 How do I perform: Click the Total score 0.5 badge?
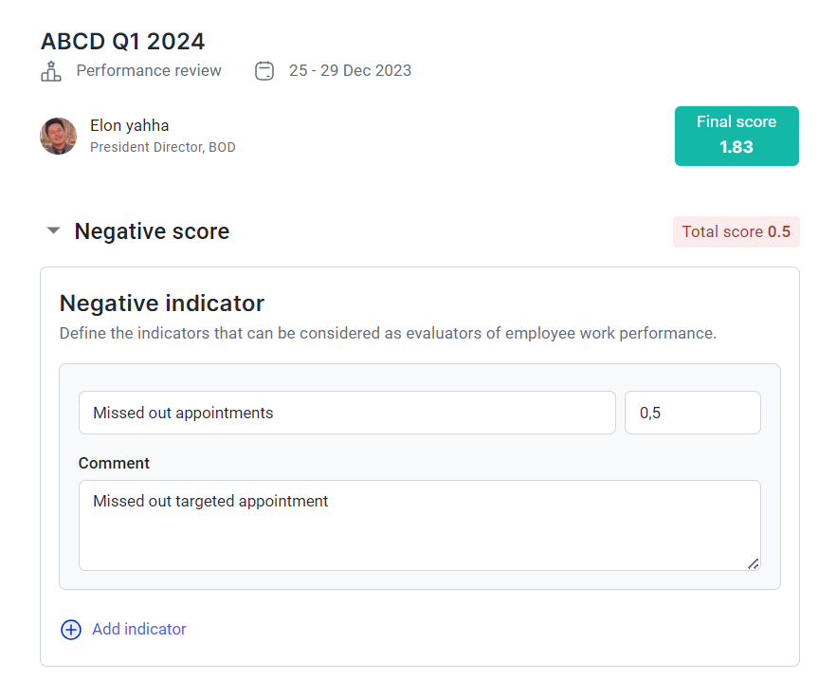pos(736,232)
